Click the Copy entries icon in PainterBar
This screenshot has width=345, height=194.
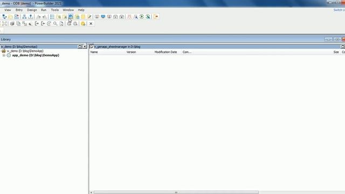[18, 24]
